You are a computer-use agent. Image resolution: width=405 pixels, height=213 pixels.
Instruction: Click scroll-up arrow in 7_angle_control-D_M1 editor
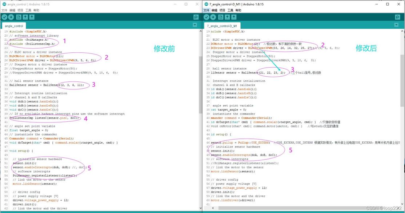tap(402, 31)
